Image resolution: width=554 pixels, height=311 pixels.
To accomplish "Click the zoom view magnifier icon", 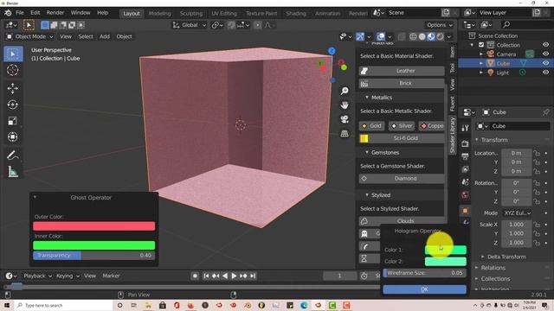I will click(345, 91).
